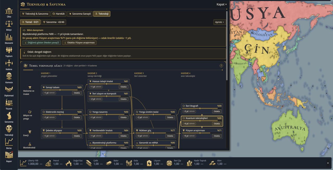Screen dimensions: 333x170
Task: Close the panel with Kapat ×
Action: 222,4
